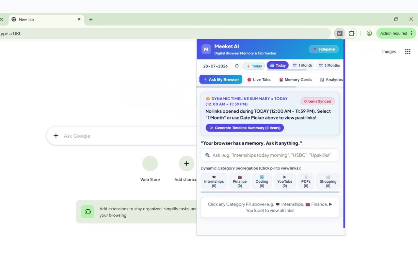Image resolution: width=418 pixels, height=261 pixels.
Task: Click the Dynamic Timeline Summary heading
Action: [x=247, y=101]
